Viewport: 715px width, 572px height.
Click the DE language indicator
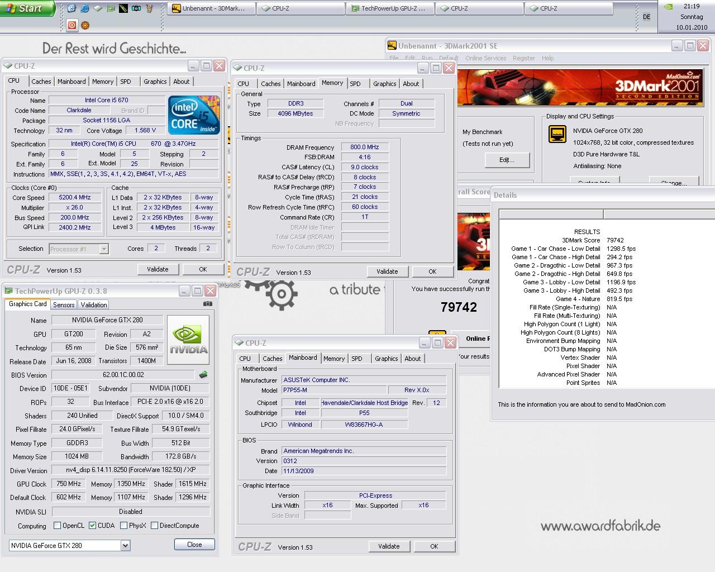pos(647,17)
